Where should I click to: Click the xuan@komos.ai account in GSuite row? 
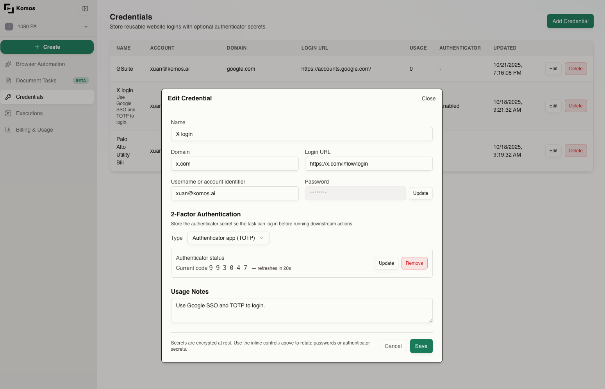click(x=170, y=69)
